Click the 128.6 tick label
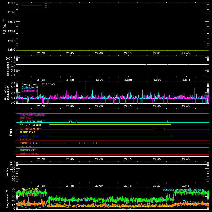The width and height of the screenshot is (212, 212). click(x=11, y=22)
